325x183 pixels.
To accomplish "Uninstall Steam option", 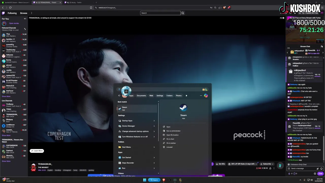I will pyautogui.click(x=168, y=147).
